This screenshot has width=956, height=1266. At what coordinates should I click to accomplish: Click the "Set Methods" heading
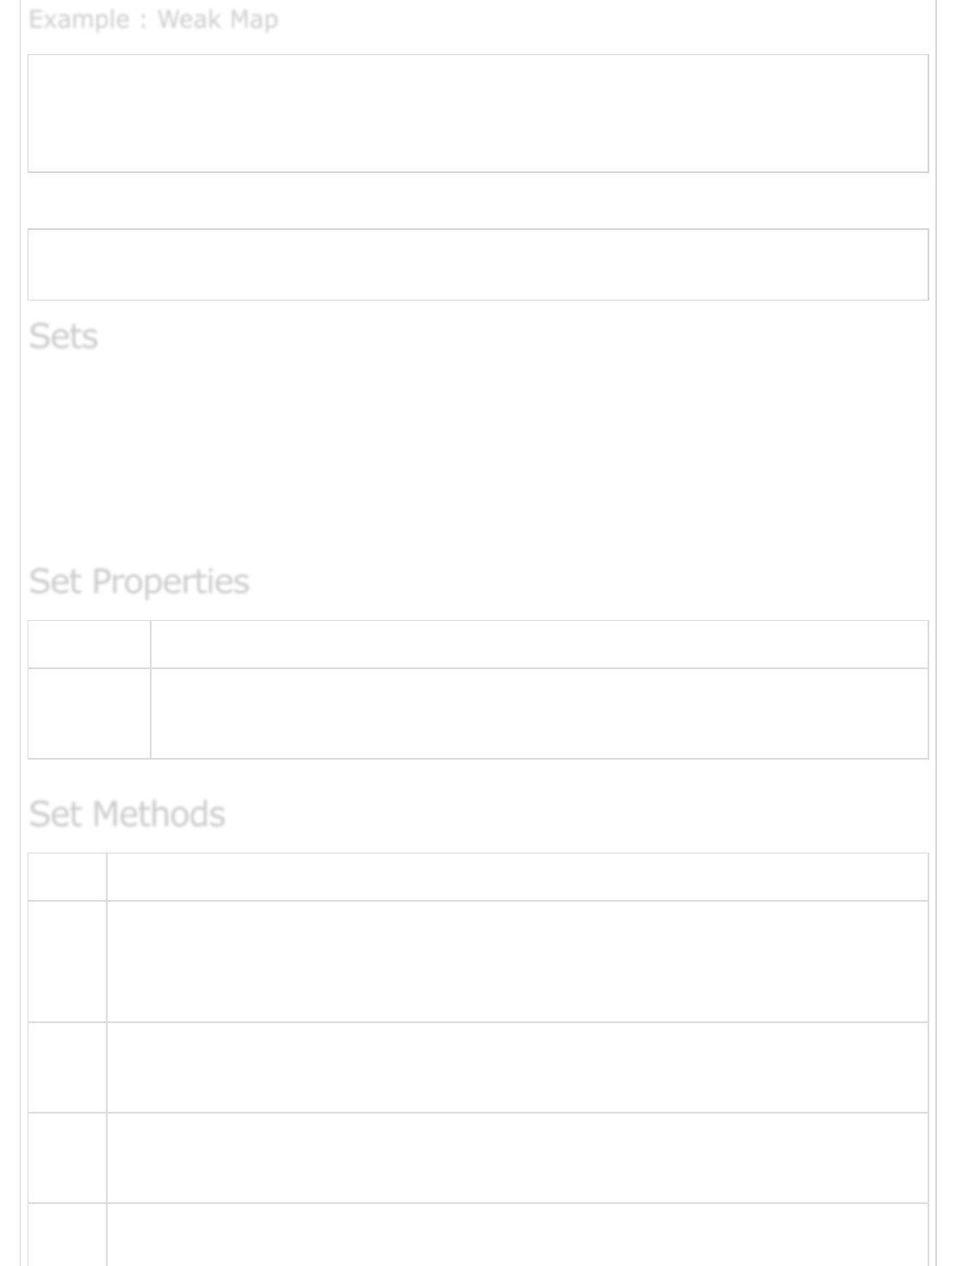tap(127, 815)
